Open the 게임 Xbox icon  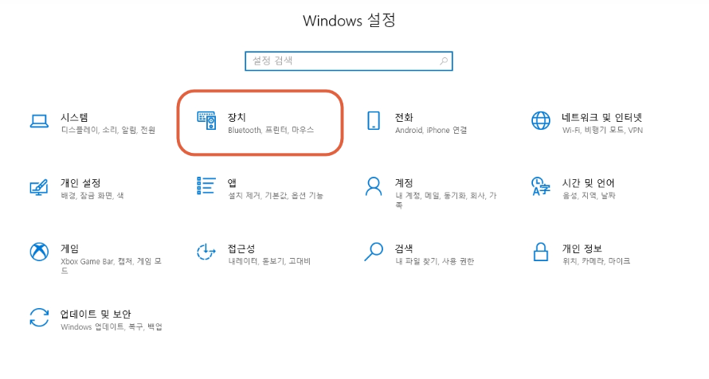point(39,252)
